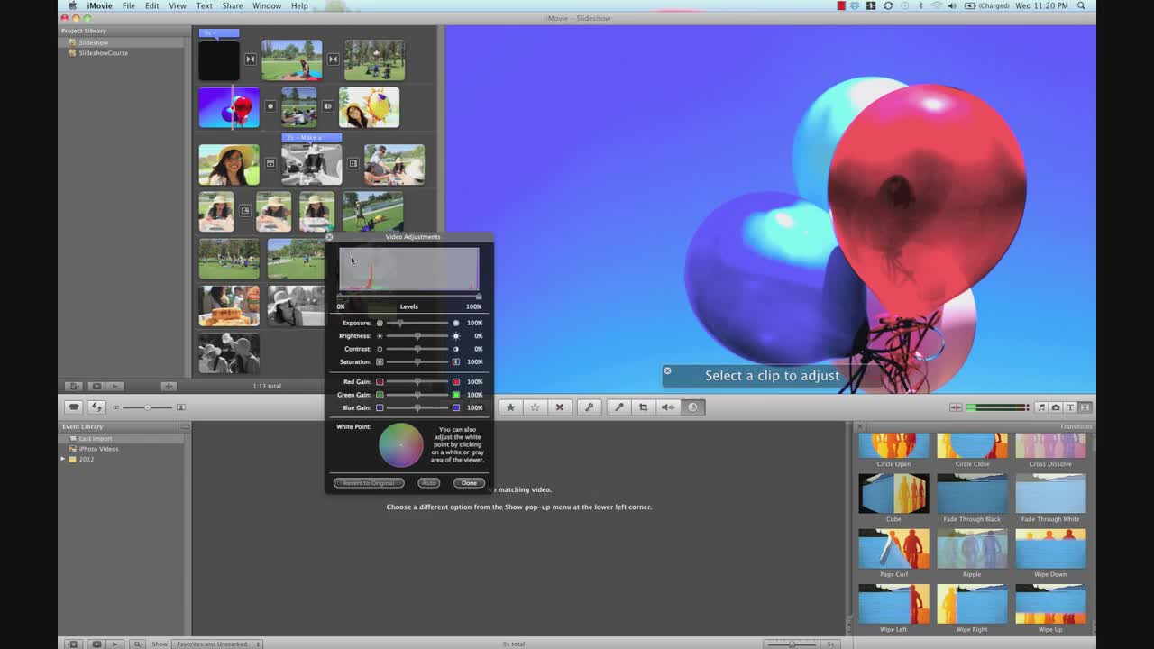
Task: Click the Crop tool icon
Action: click(643, 407)
